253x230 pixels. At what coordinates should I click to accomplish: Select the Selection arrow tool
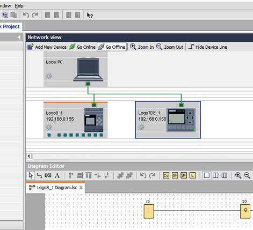tap(31, 175)
